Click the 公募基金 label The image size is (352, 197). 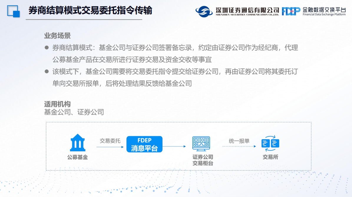pos(77,157)
